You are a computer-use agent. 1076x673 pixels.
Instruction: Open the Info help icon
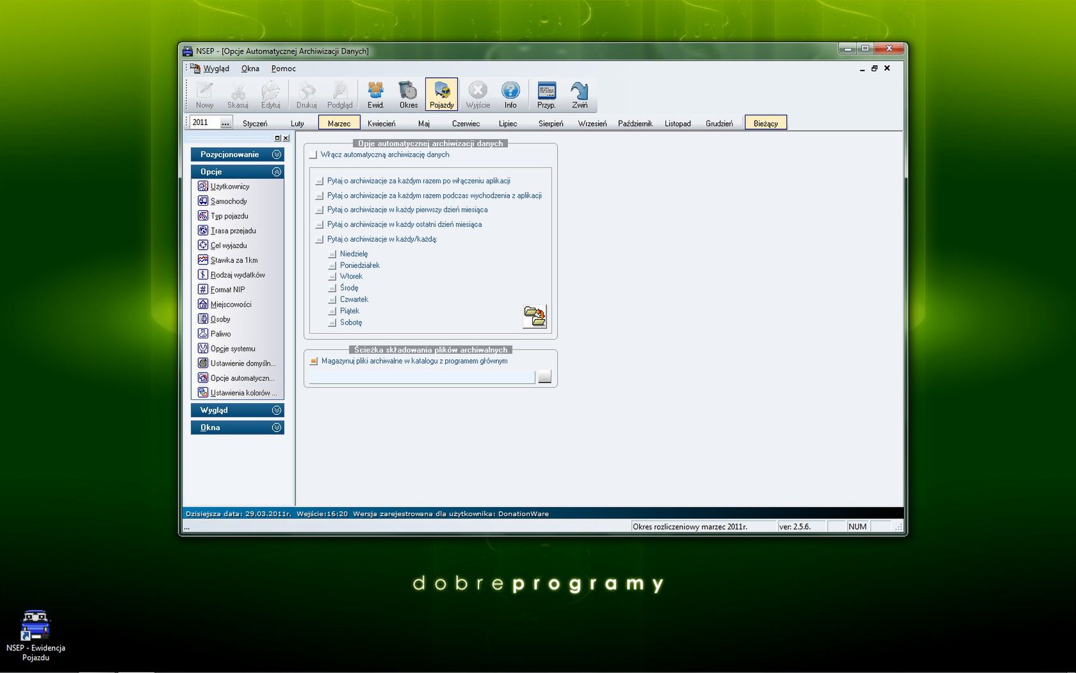click(x=510, y=95)
